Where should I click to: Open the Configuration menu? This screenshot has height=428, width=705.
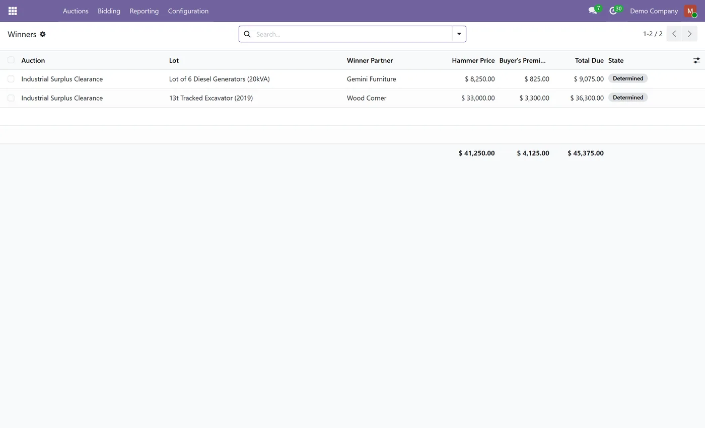[188, 11]
